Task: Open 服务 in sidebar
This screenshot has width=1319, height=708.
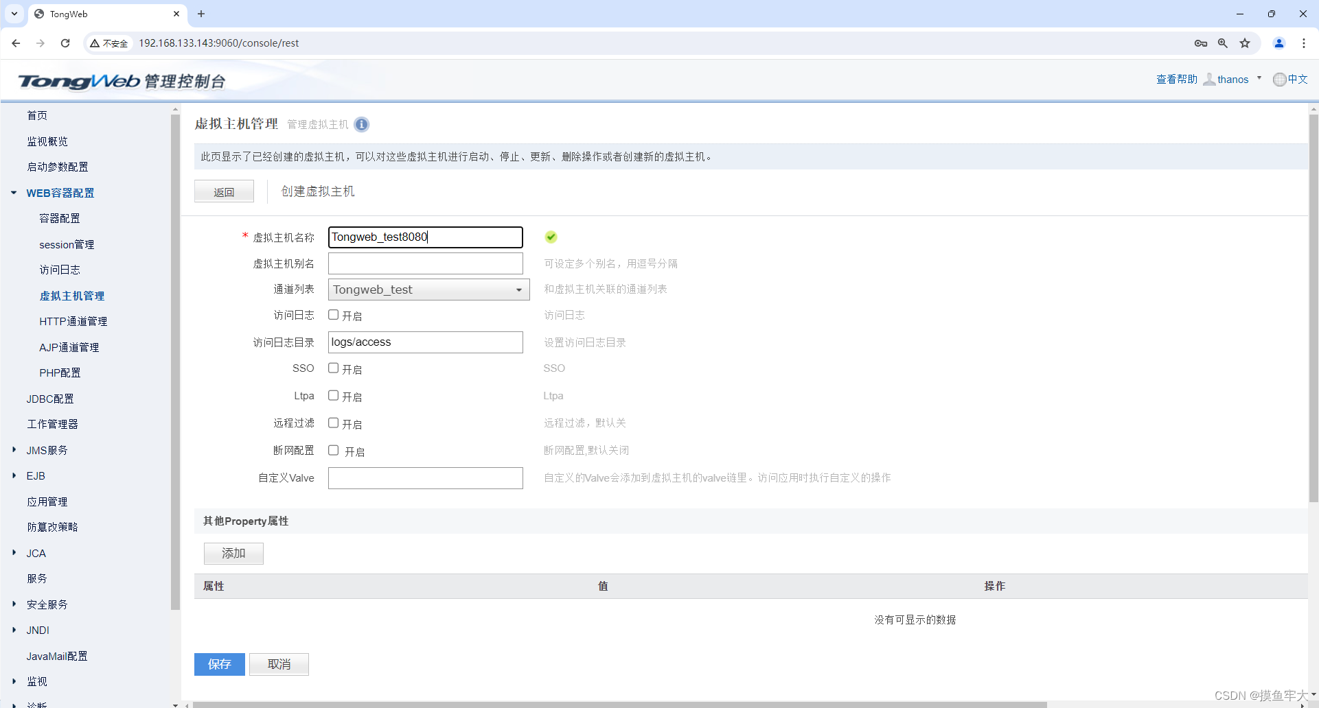Action: 37,578
